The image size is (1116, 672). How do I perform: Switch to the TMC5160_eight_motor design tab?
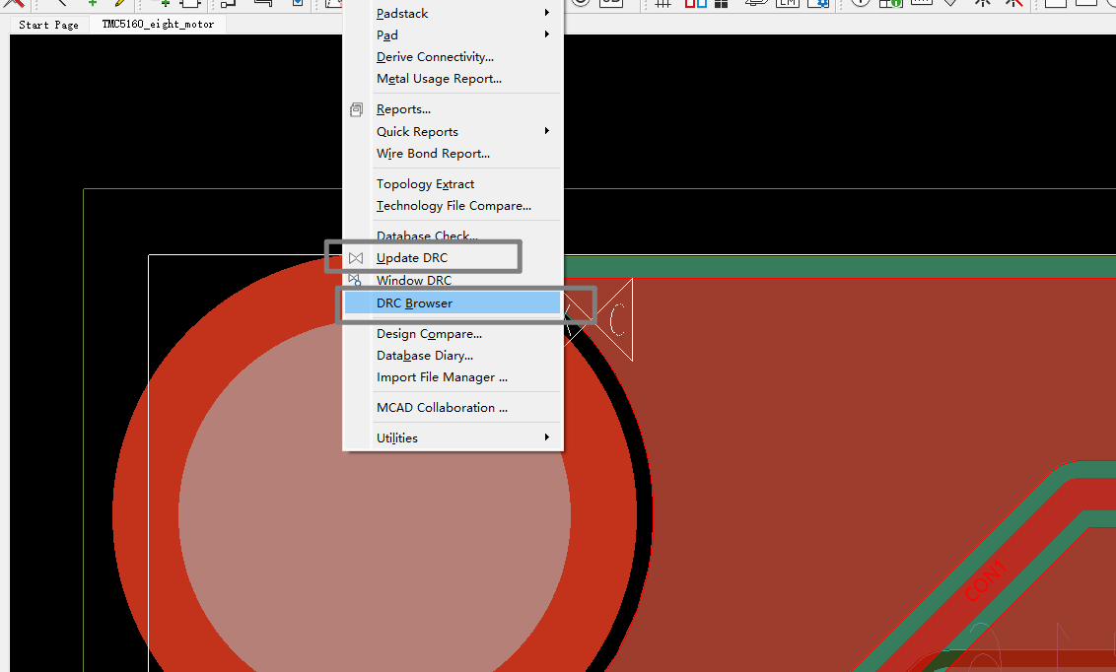158,25
